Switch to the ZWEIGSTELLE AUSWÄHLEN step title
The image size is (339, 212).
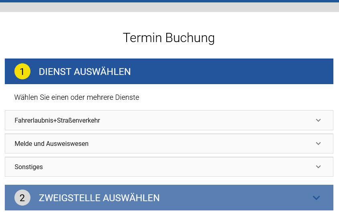point(99,198)
